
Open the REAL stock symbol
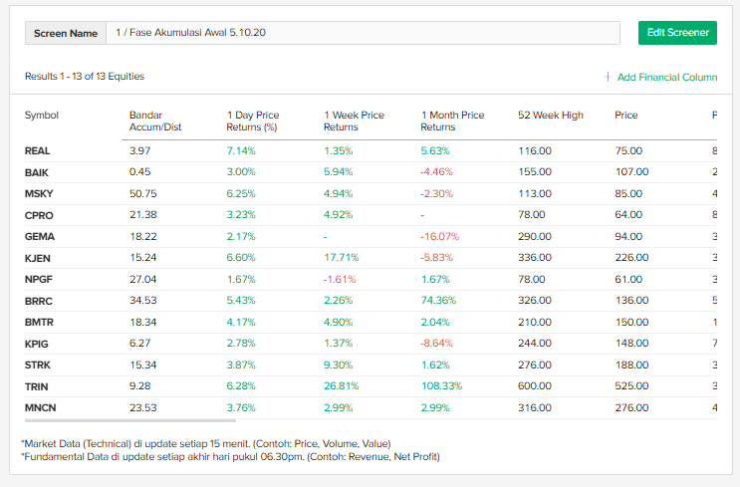(38, 151)
